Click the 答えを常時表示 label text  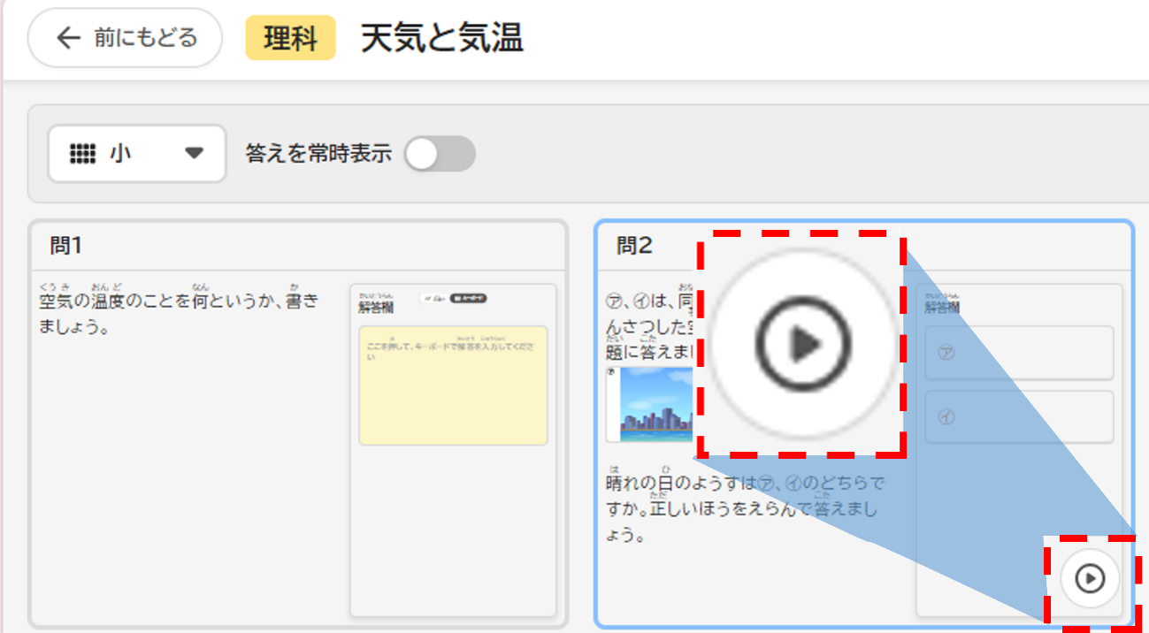pyautogui.click(x=318, y=154)
